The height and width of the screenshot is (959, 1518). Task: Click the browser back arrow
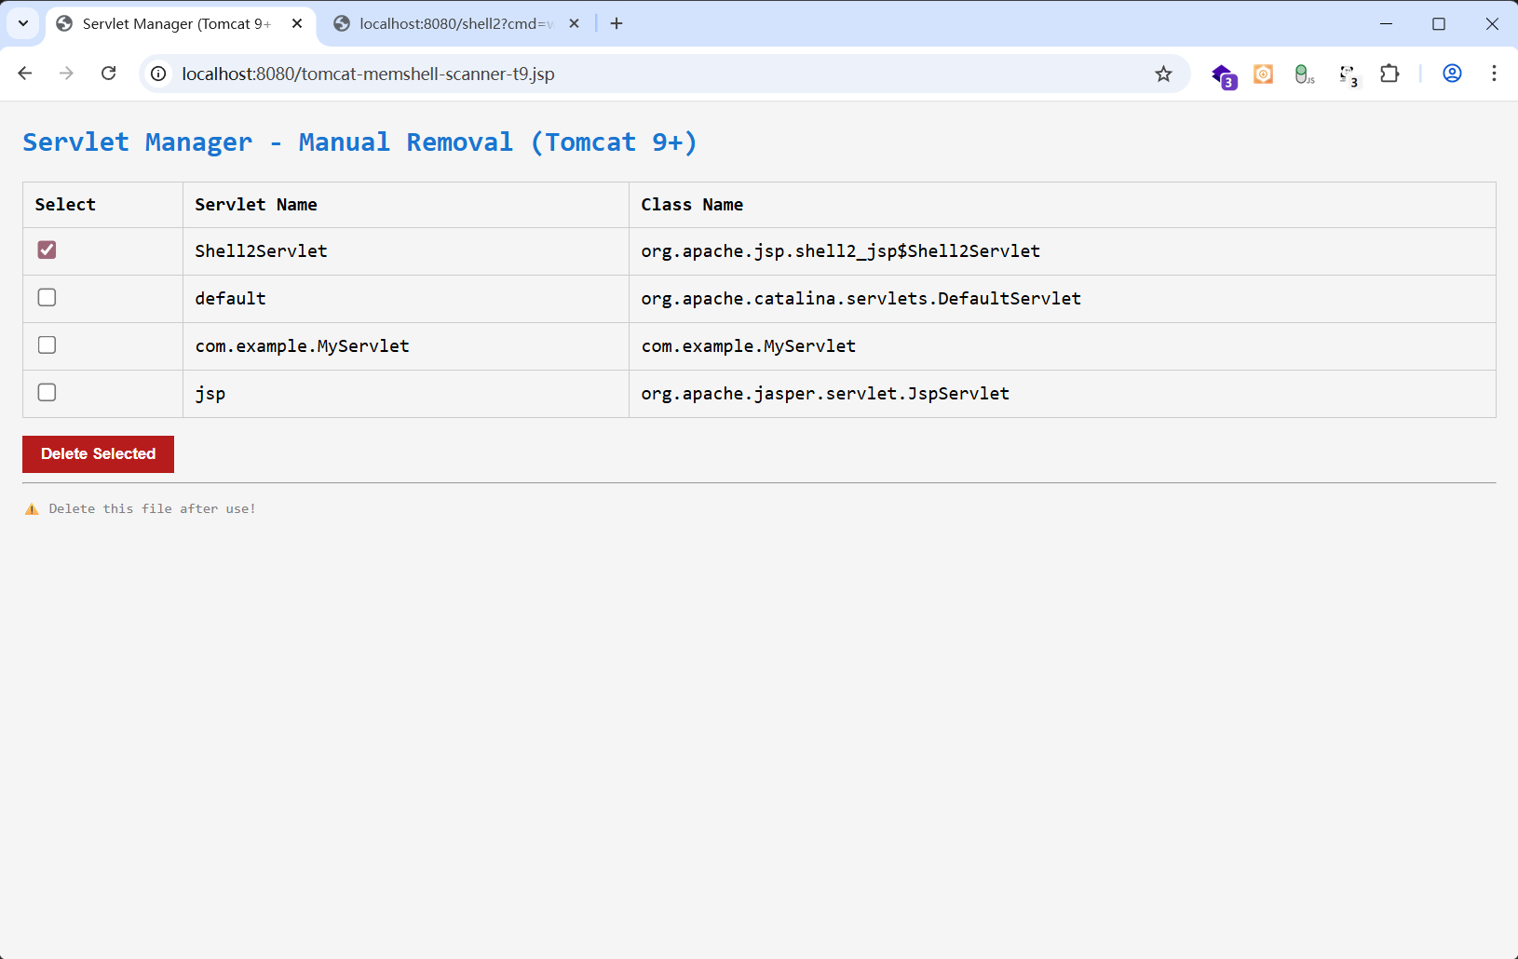[x=25, y=74]
